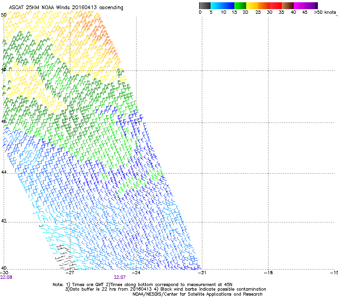The width and height of the screenshot is (338, 297).
Task: Click the legend tick label 25
Action: click(258, 12)
